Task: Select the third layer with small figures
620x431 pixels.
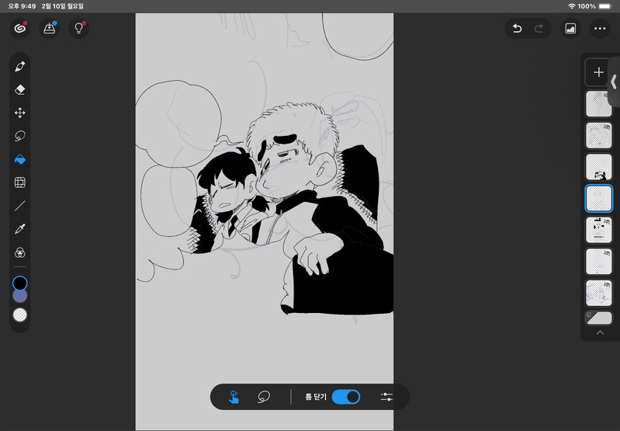Action: pyautogui.click(x=598, y=167)
